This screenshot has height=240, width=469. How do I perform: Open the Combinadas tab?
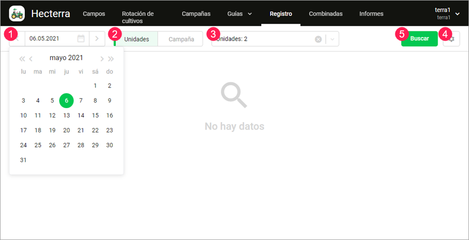click(326, 14)
